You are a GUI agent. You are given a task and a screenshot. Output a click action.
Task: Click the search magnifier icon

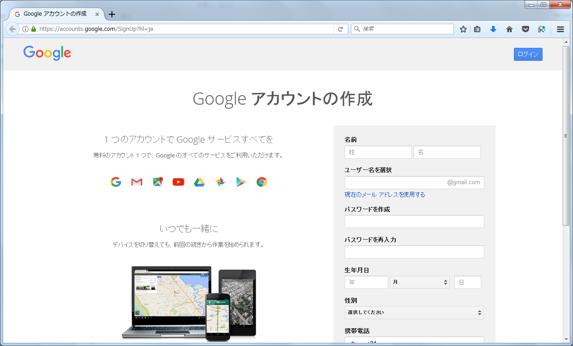click(357, 29)
